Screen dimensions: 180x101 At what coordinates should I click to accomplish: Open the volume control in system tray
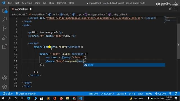(x=158, y=98)
